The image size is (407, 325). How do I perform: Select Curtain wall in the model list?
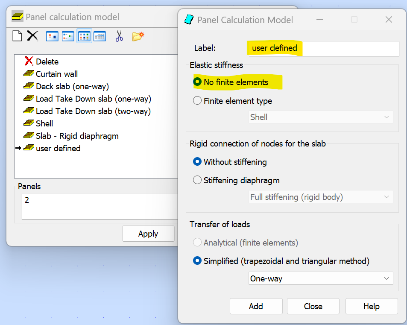[56, 74]
